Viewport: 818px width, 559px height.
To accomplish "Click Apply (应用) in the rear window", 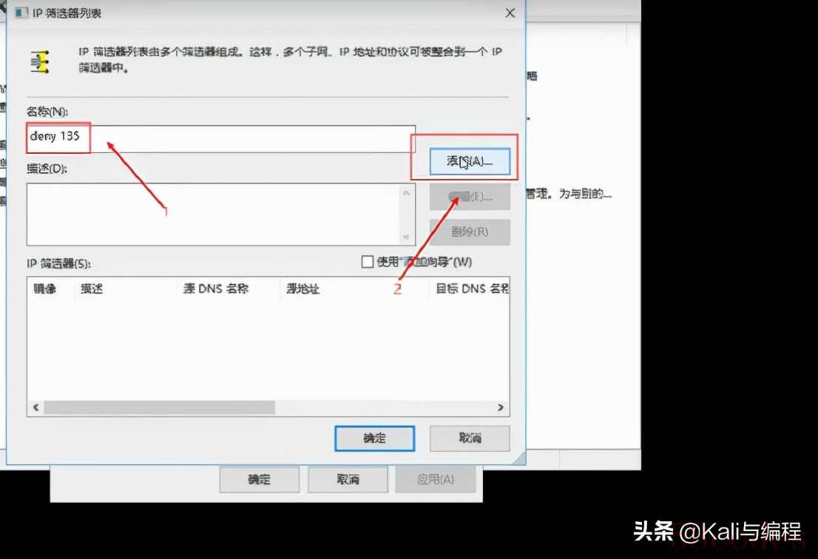I will 436,479.
